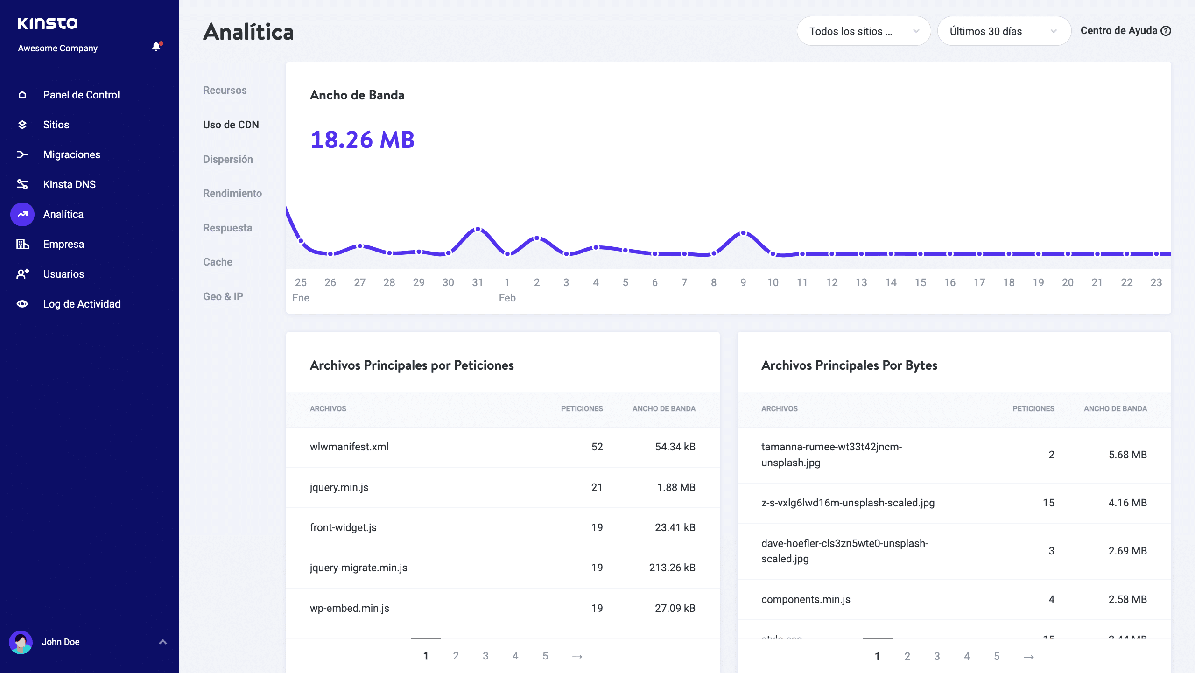1195x673 pixels.
Task: Click the Kinsta DNS icon
Action: coord(22,184)
